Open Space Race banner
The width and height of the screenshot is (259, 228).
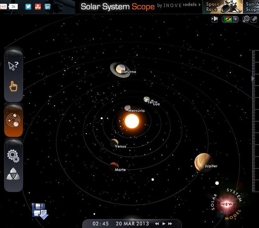pos(223,7)
